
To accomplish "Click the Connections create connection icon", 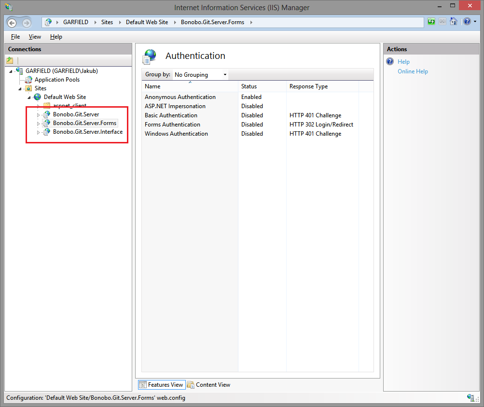I will [10, 60].
